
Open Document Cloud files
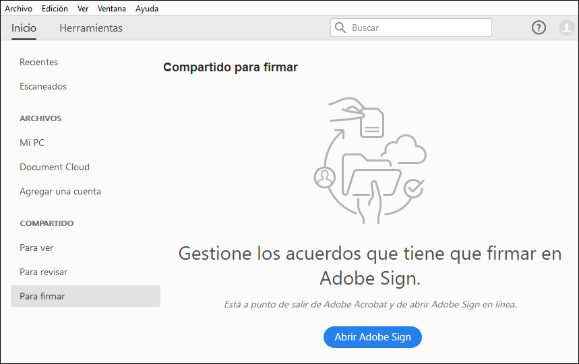click(x=55, y=167)
